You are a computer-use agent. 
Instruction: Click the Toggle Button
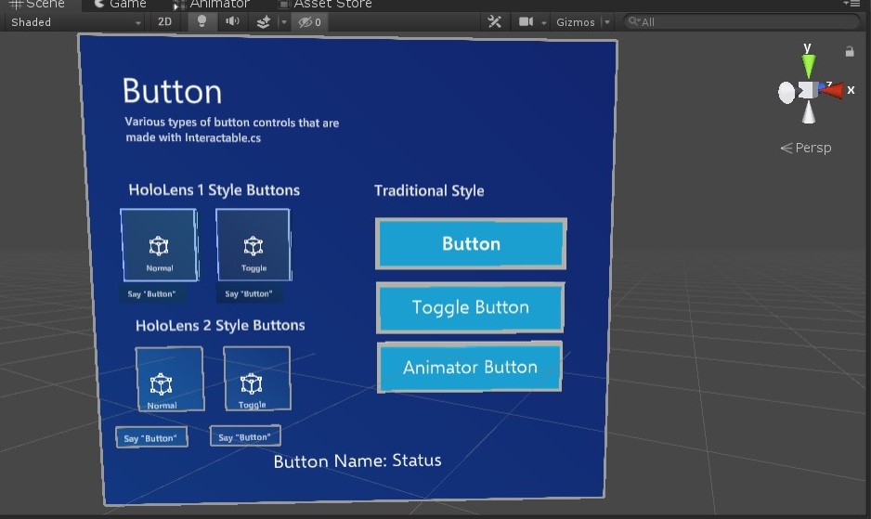tap(471, 307)
